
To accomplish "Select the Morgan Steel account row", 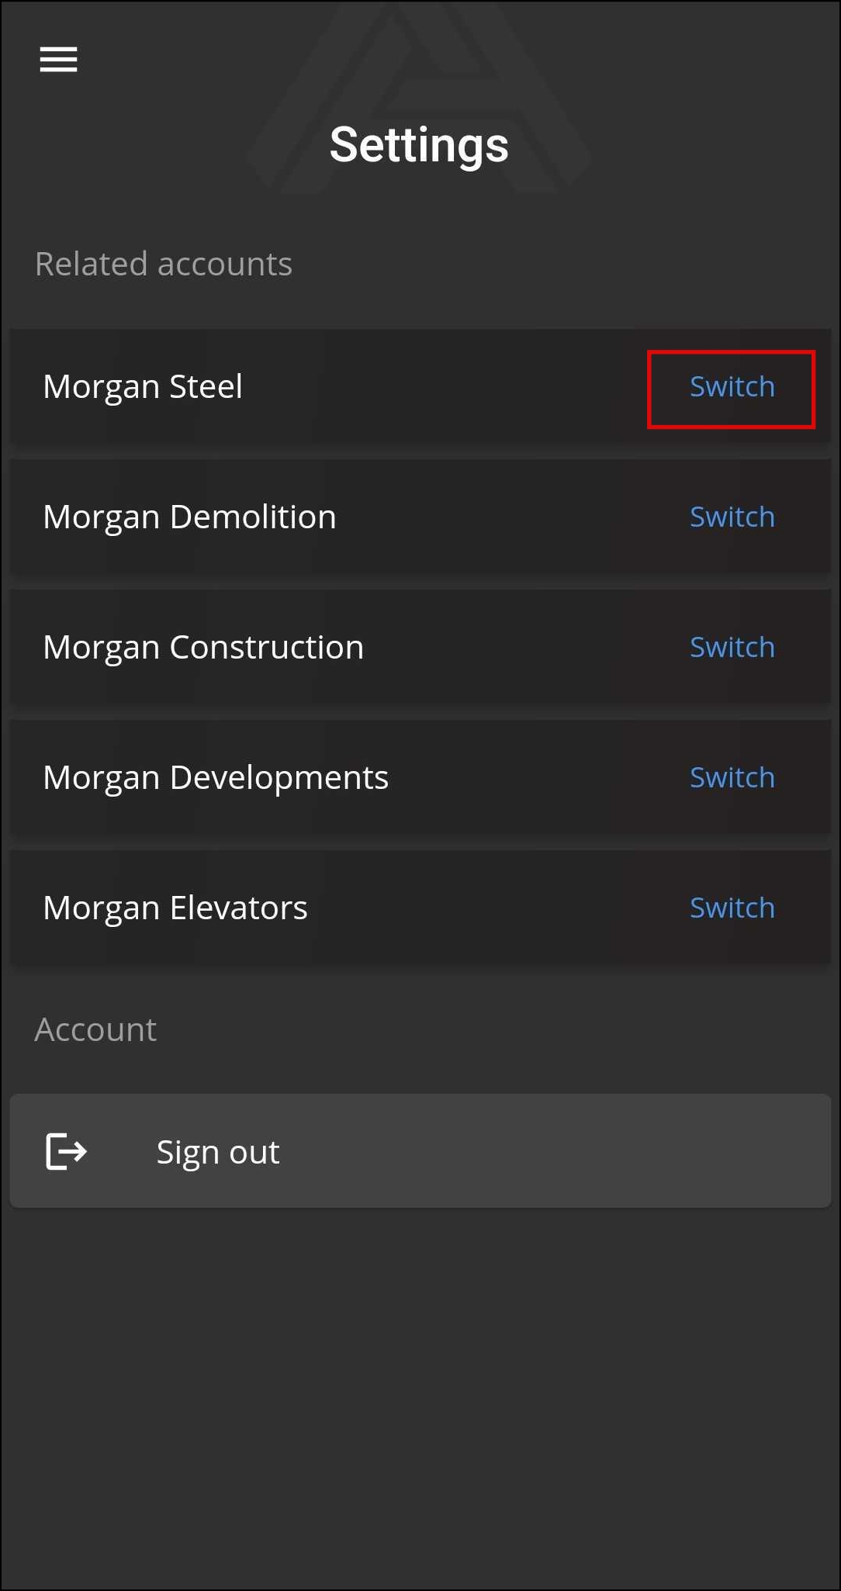I will click(349, 386).
